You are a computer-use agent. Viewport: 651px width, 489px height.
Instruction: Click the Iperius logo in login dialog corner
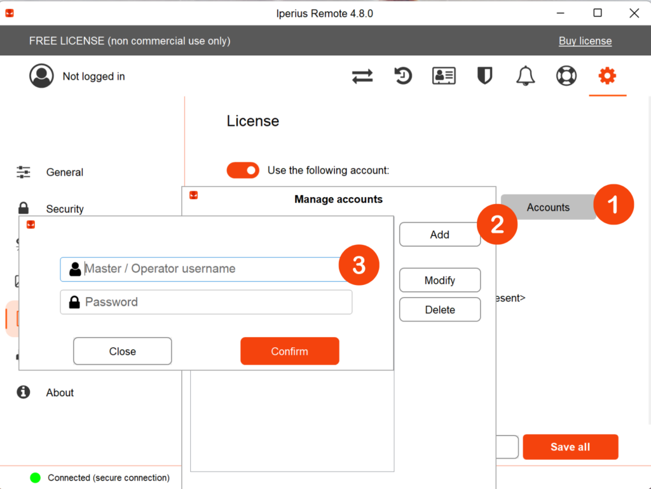tap(31, 224)
